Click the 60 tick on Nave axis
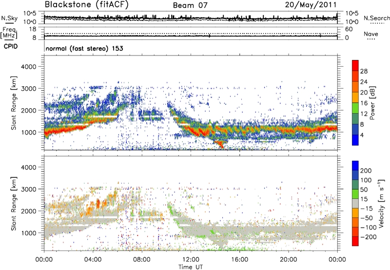The height and width of the screenshot is (270, 390). (349, 29)
